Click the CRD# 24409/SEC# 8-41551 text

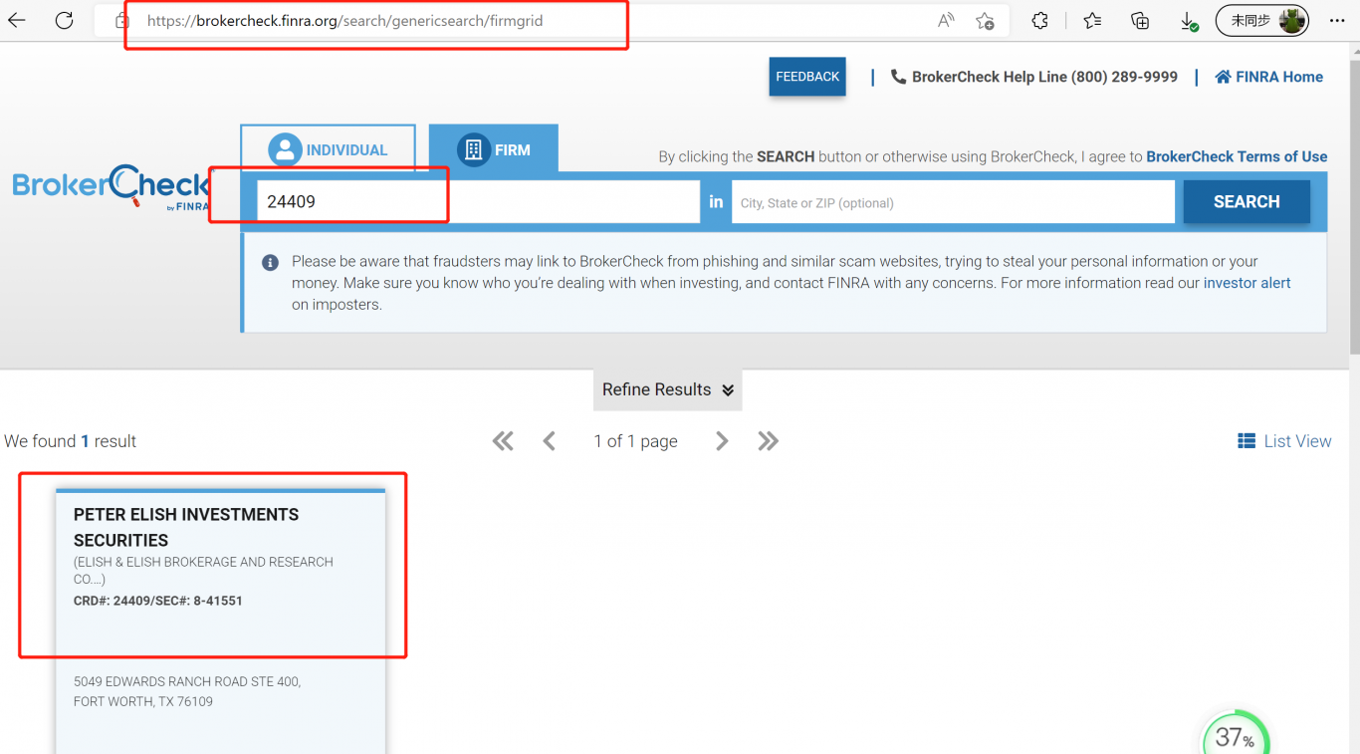158,601
